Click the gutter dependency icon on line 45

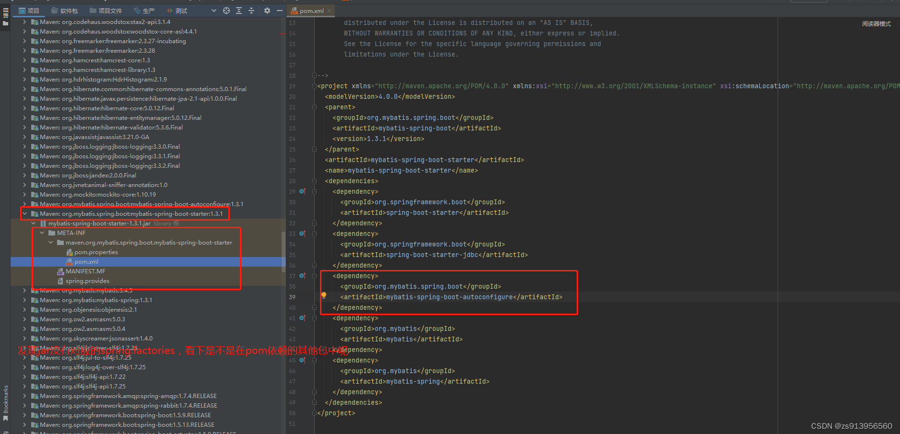[x=302, y=360]
